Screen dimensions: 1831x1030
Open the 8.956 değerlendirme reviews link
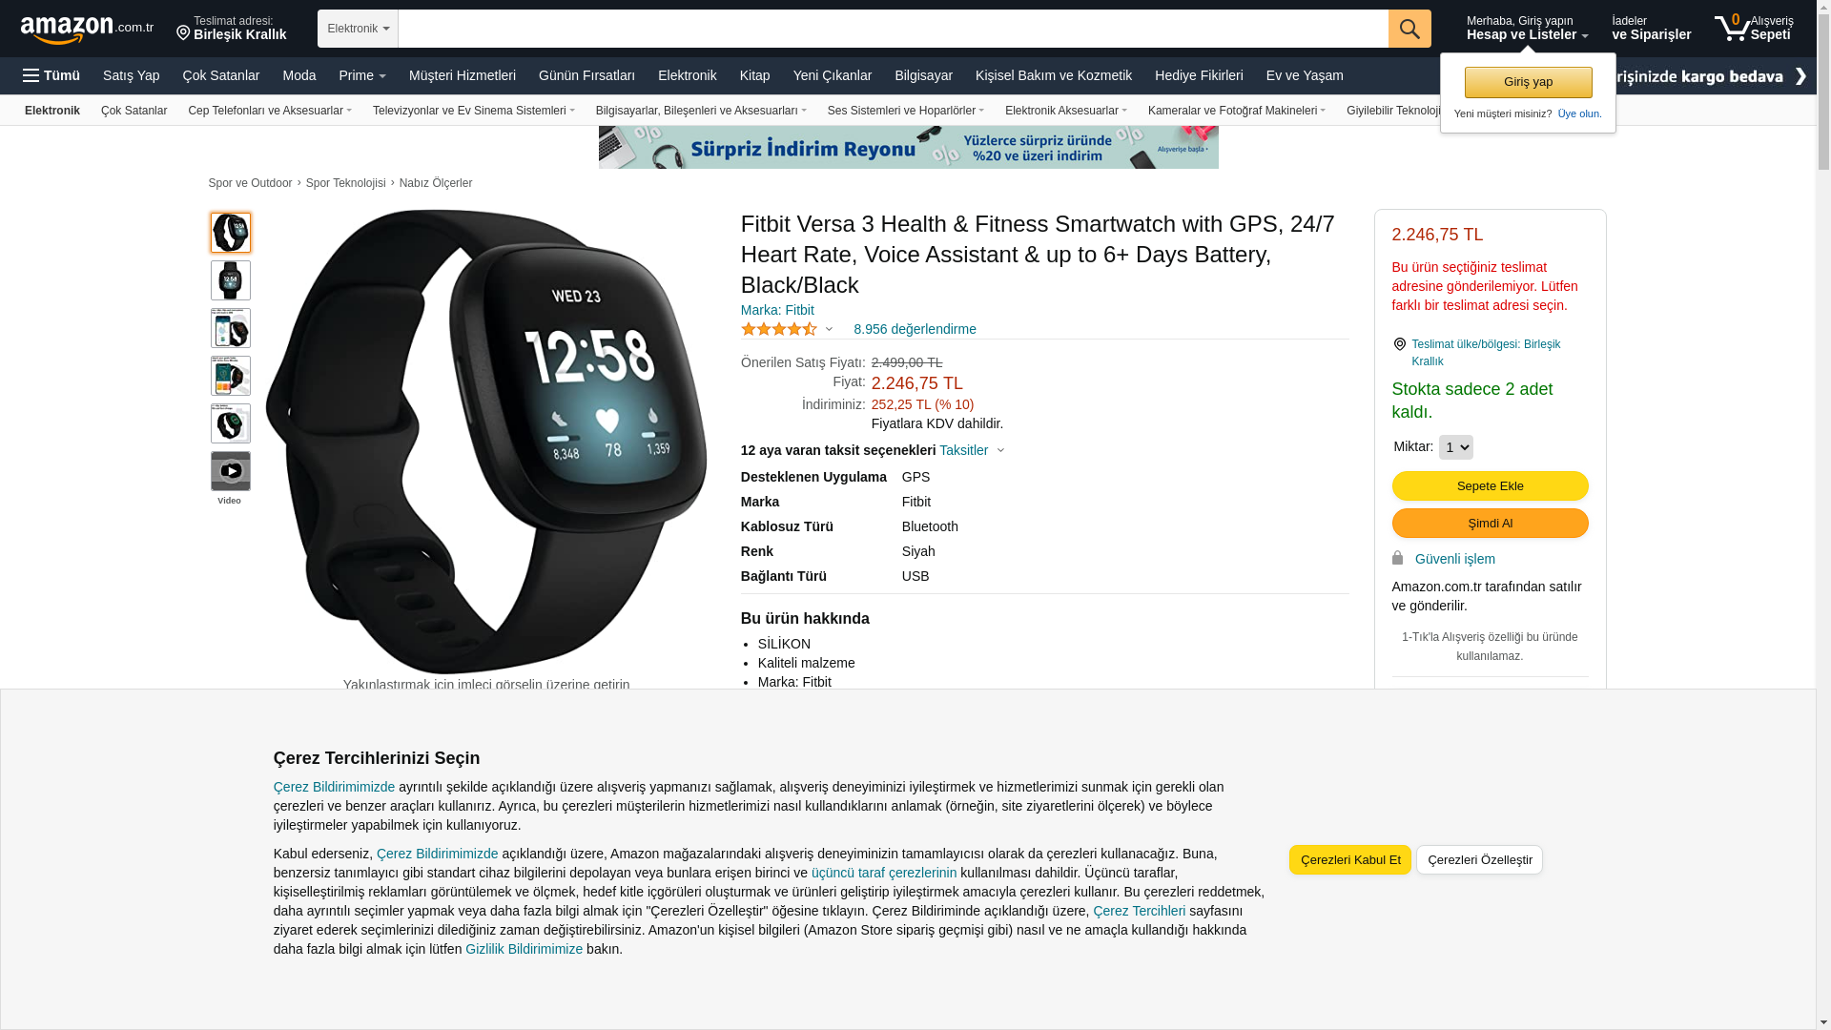[x=915, y=329]
